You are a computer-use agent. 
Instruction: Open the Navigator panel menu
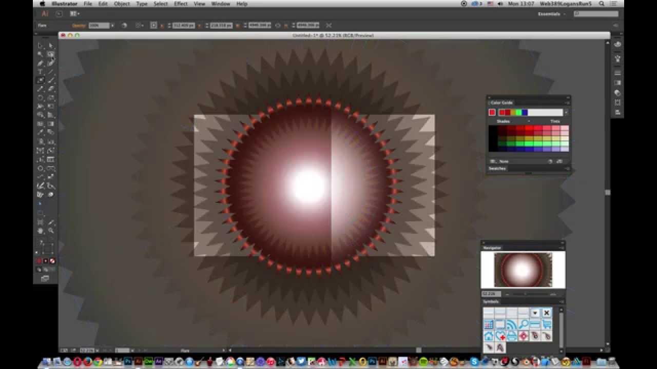[x=562, y=248]
